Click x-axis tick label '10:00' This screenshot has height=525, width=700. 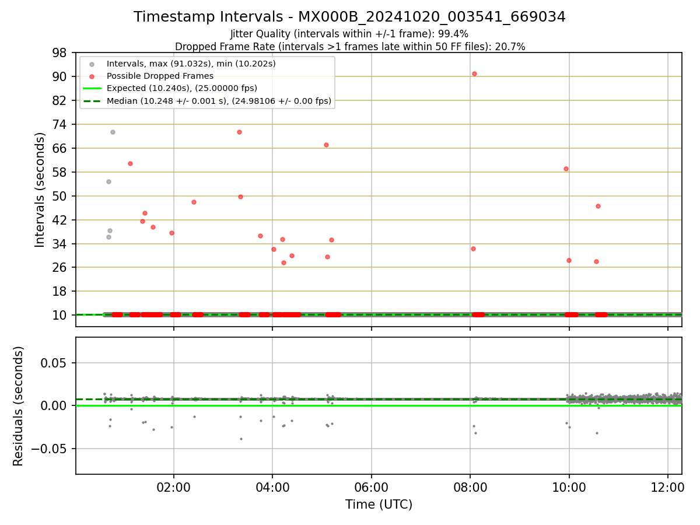(569, 488)
